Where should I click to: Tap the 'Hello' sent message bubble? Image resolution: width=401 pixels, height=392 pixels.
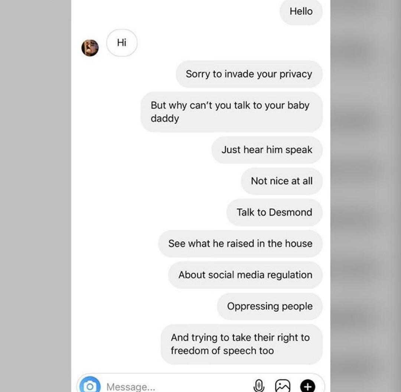301,12
